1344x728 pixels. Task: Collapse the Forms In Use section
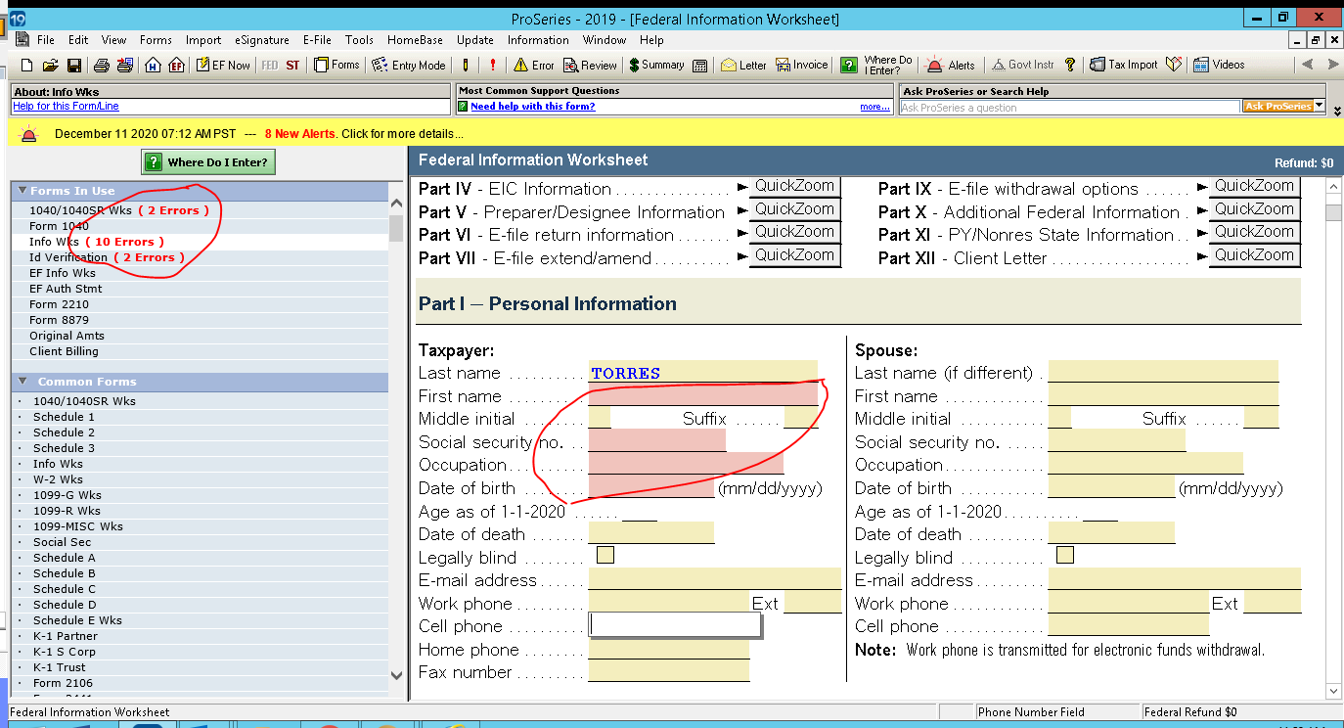click(22, 191)
